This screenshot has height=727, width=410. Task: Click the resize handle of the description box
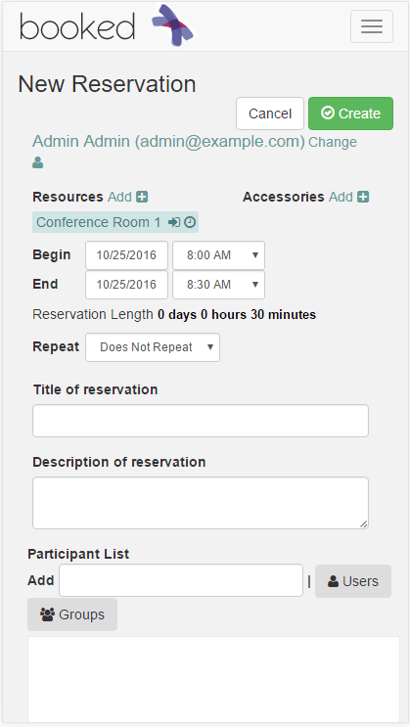[x=364, y=523]
